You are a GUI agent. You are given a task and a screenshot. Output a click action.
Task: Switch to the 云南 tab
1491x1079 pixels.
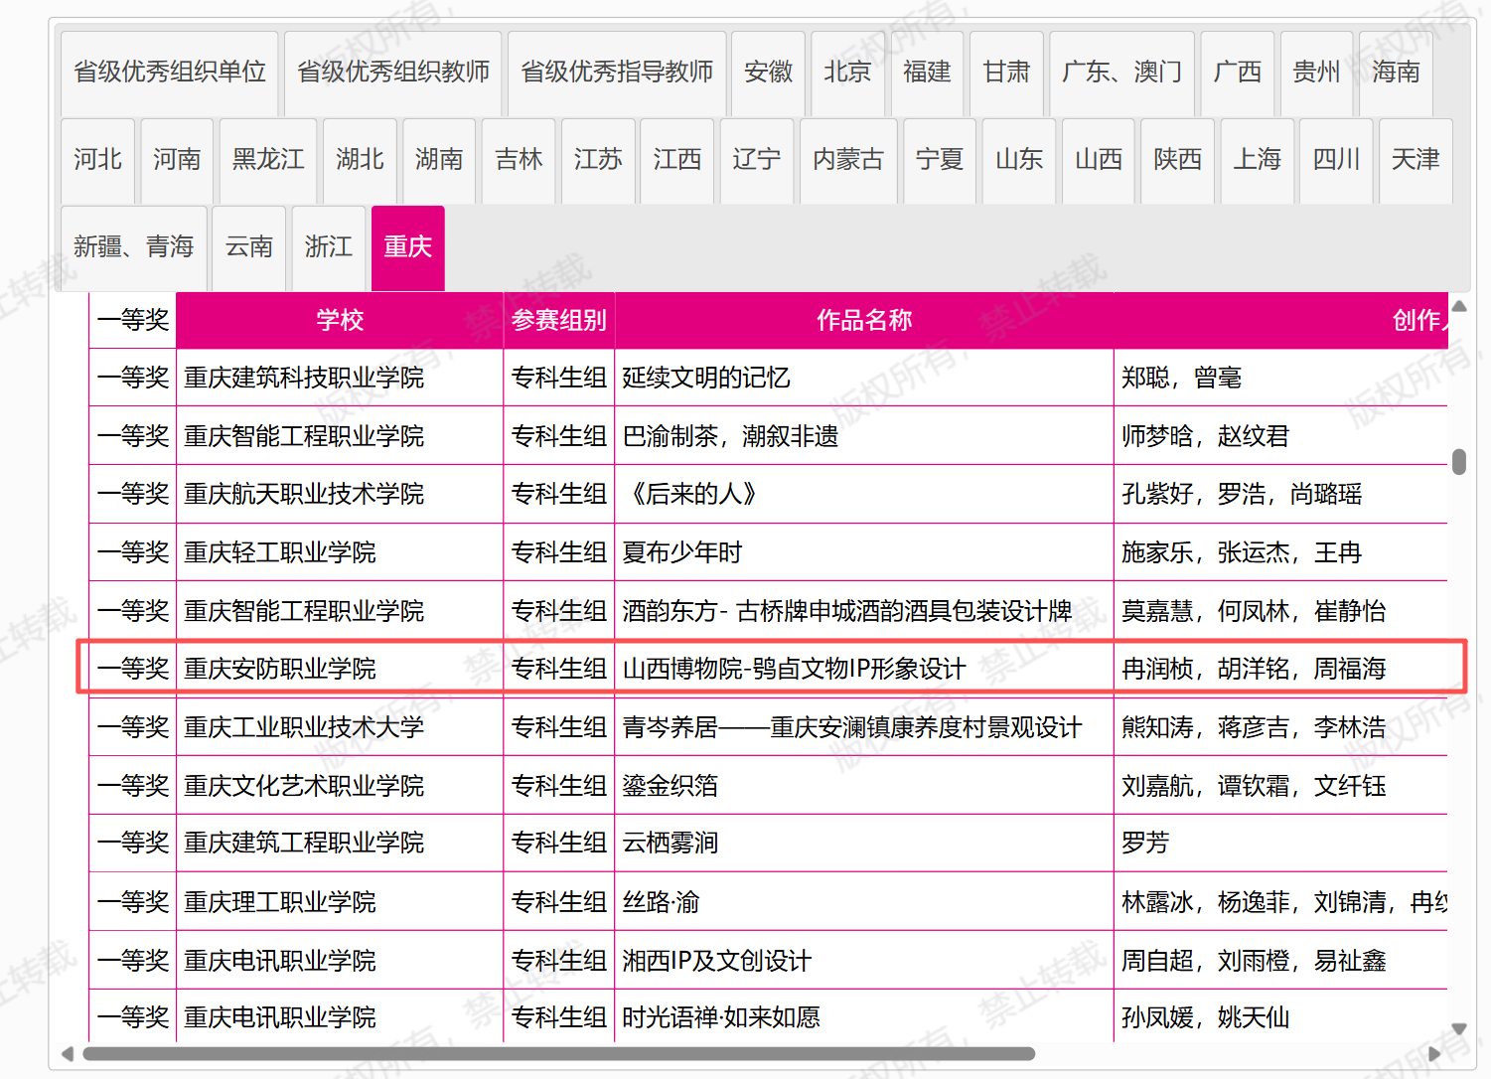click(x=249, y=247)
